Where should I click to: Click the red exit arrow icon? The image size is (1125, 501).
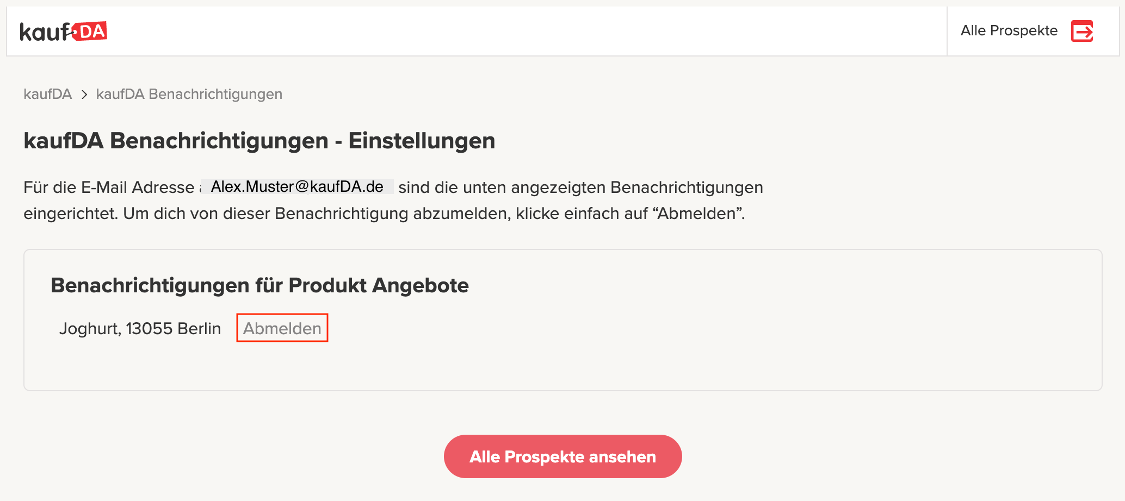coord(1082,31)
